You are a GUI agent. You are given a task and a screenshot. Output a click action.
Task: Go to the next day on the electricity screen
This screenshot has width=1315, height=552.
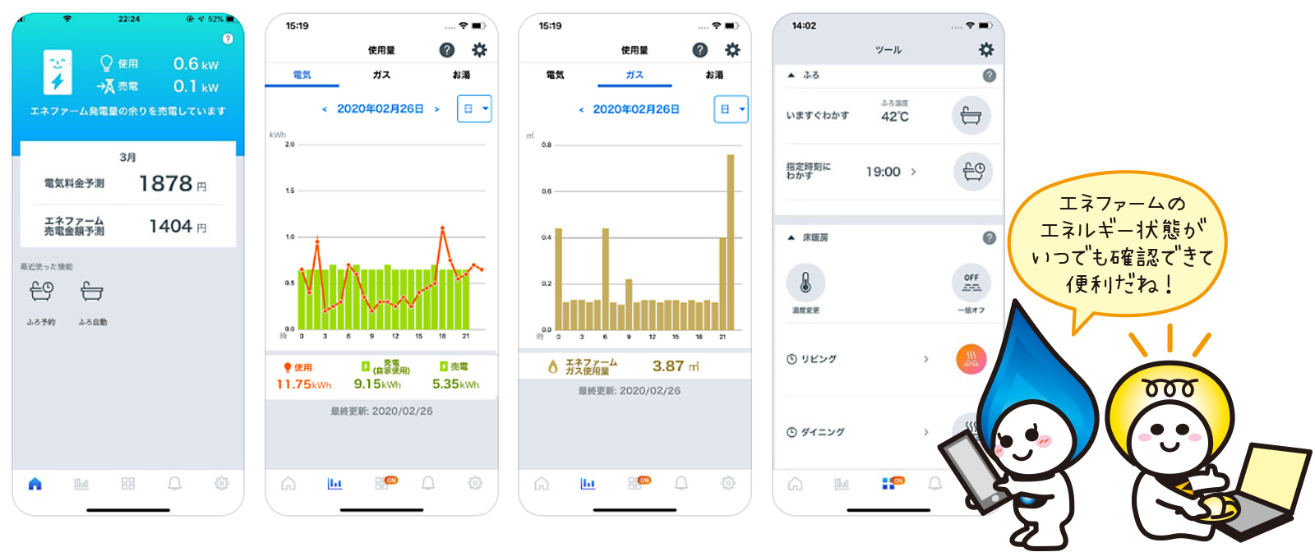[437, 109]
